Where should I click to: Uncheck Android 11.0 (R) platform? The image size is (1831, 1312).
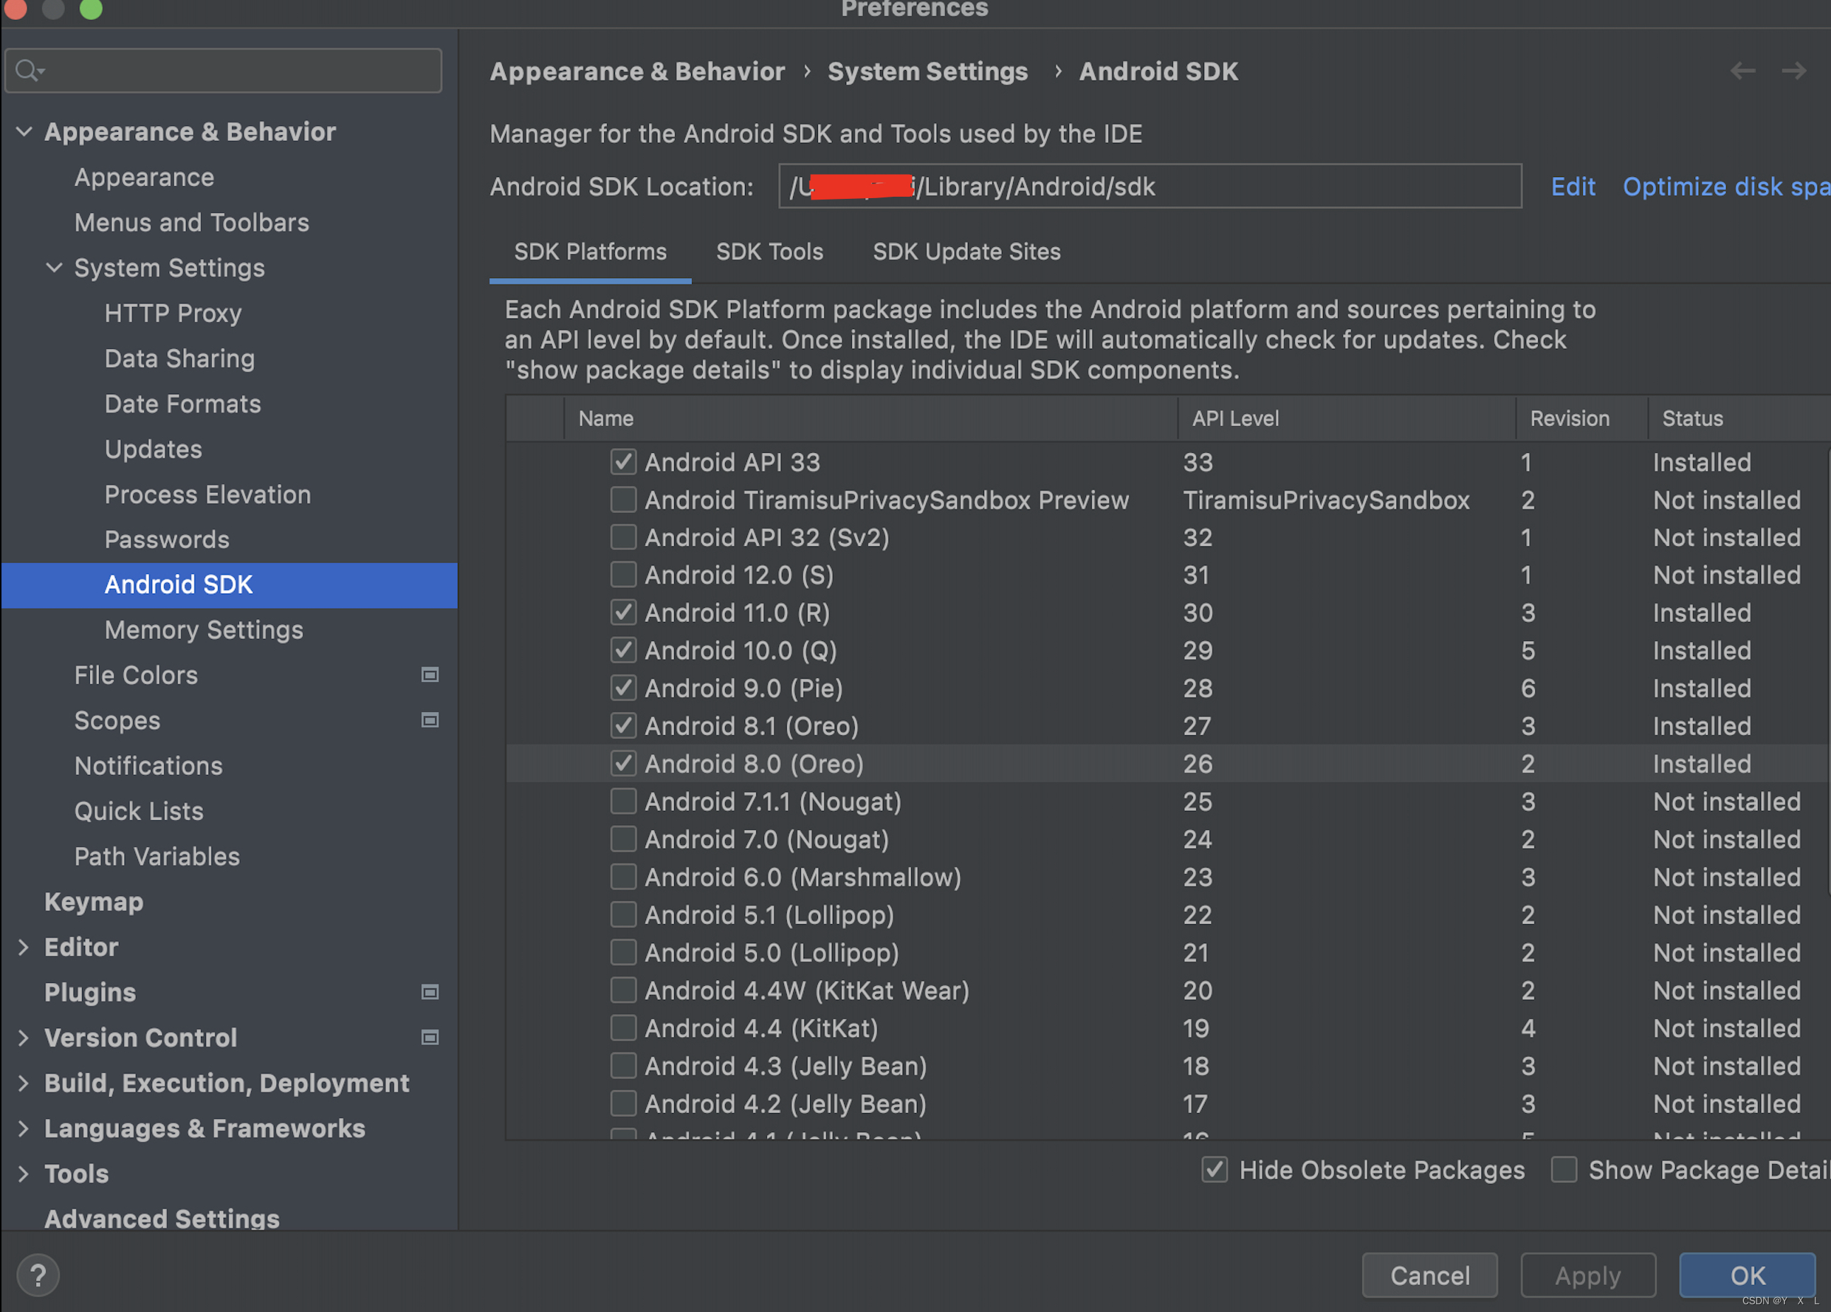[x=623, y=613]
